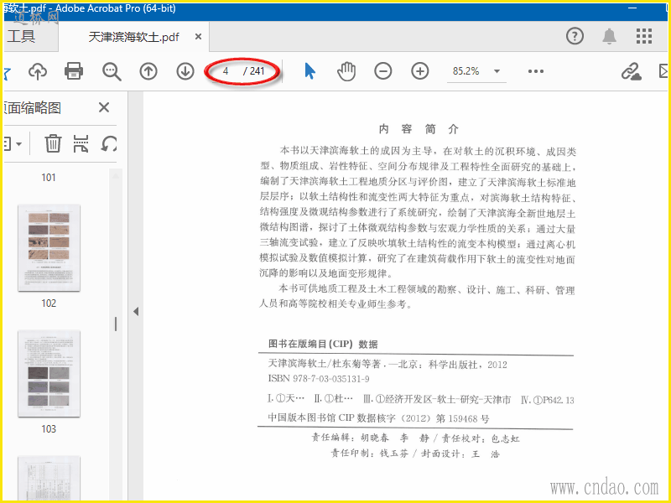The width and height of the screenshot is (671, 503).
Task: Open the find text search tool
Action: pos(112,71)
